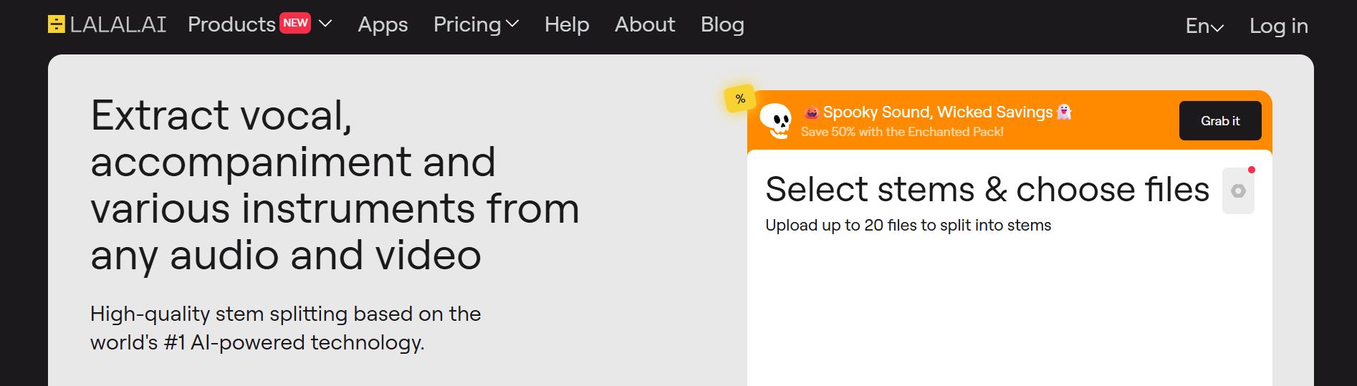Expand the Pricing dropdown chevron

[512, 24]
